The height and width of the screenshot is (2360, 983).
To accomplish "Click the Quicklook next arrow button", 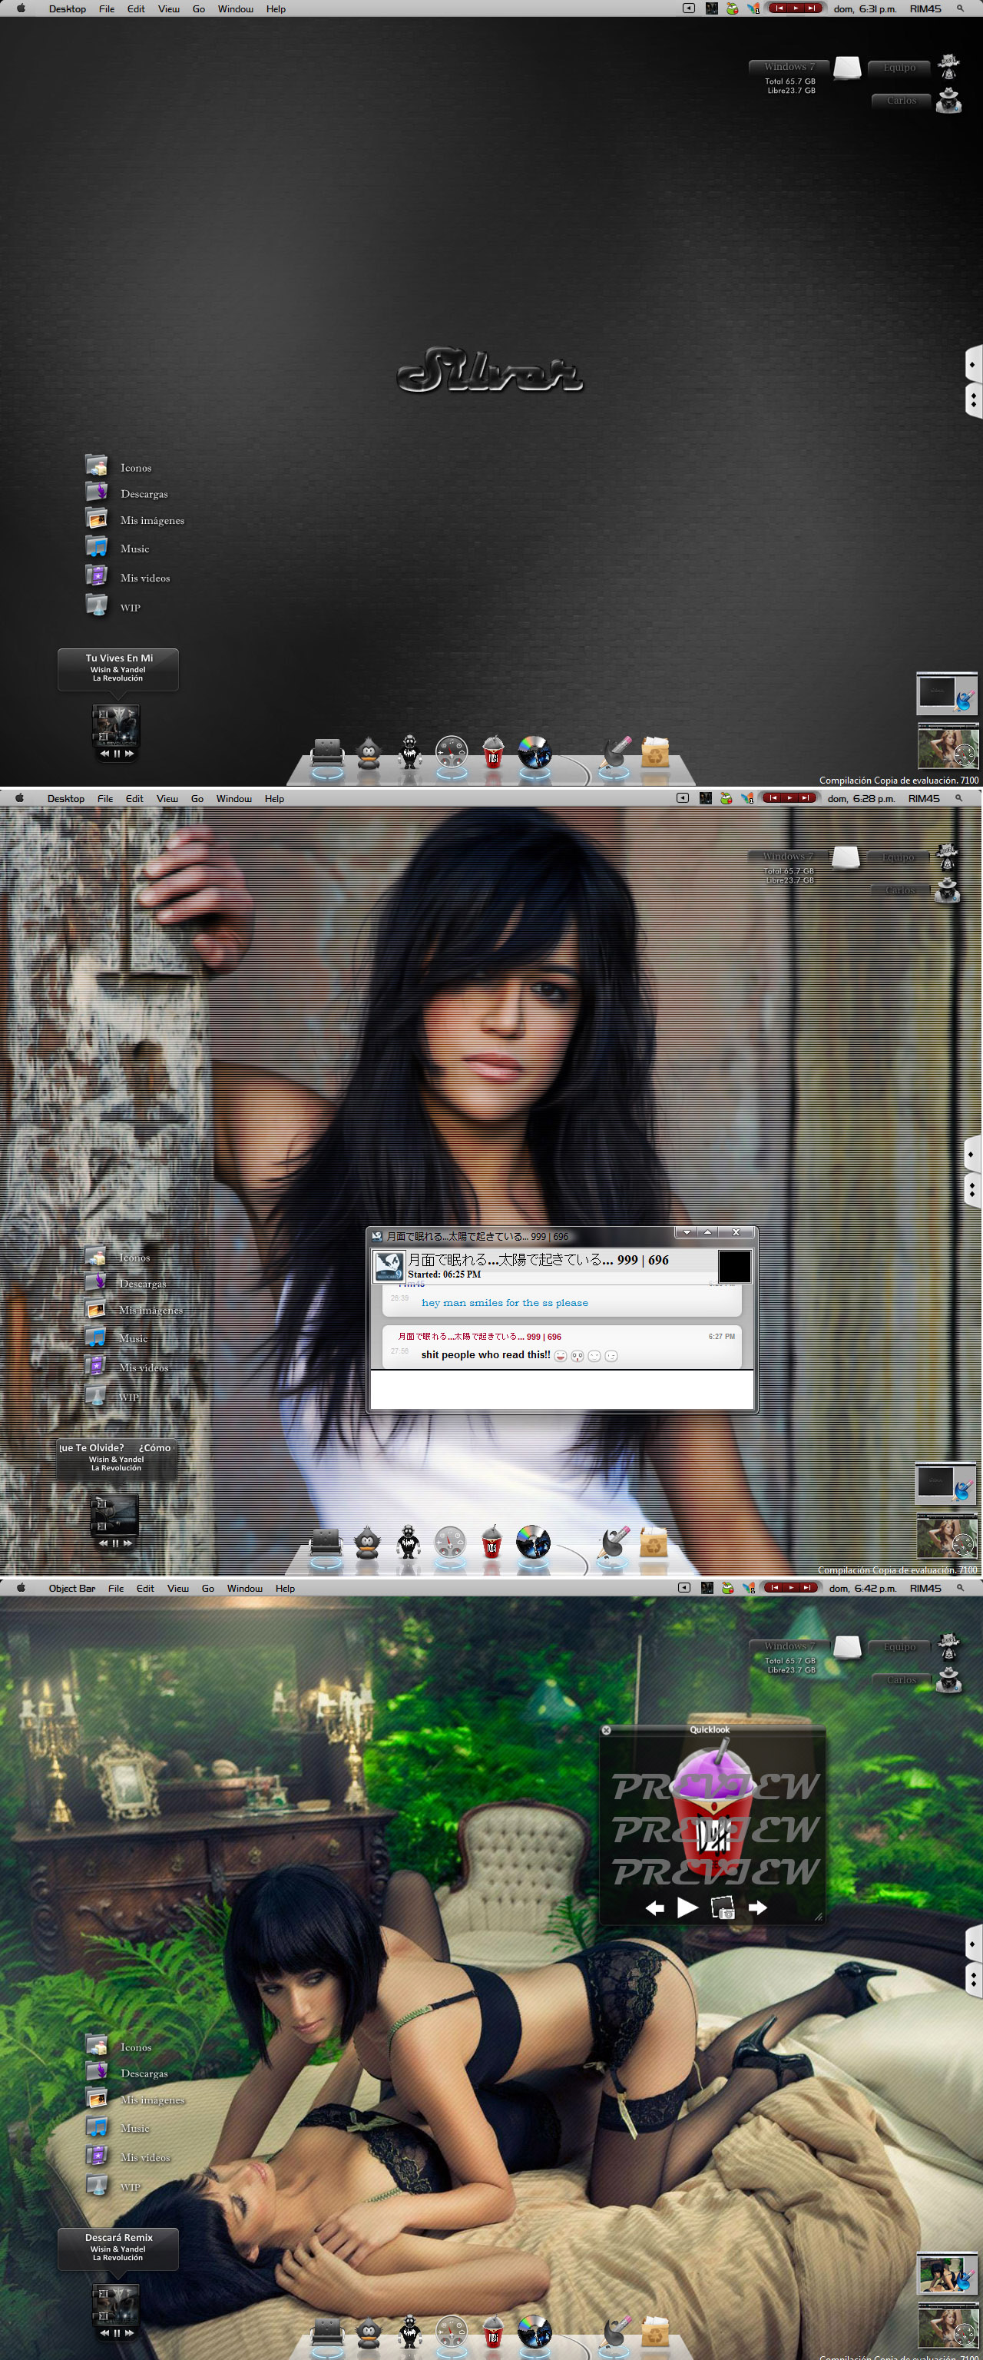I will [758, 1908].
